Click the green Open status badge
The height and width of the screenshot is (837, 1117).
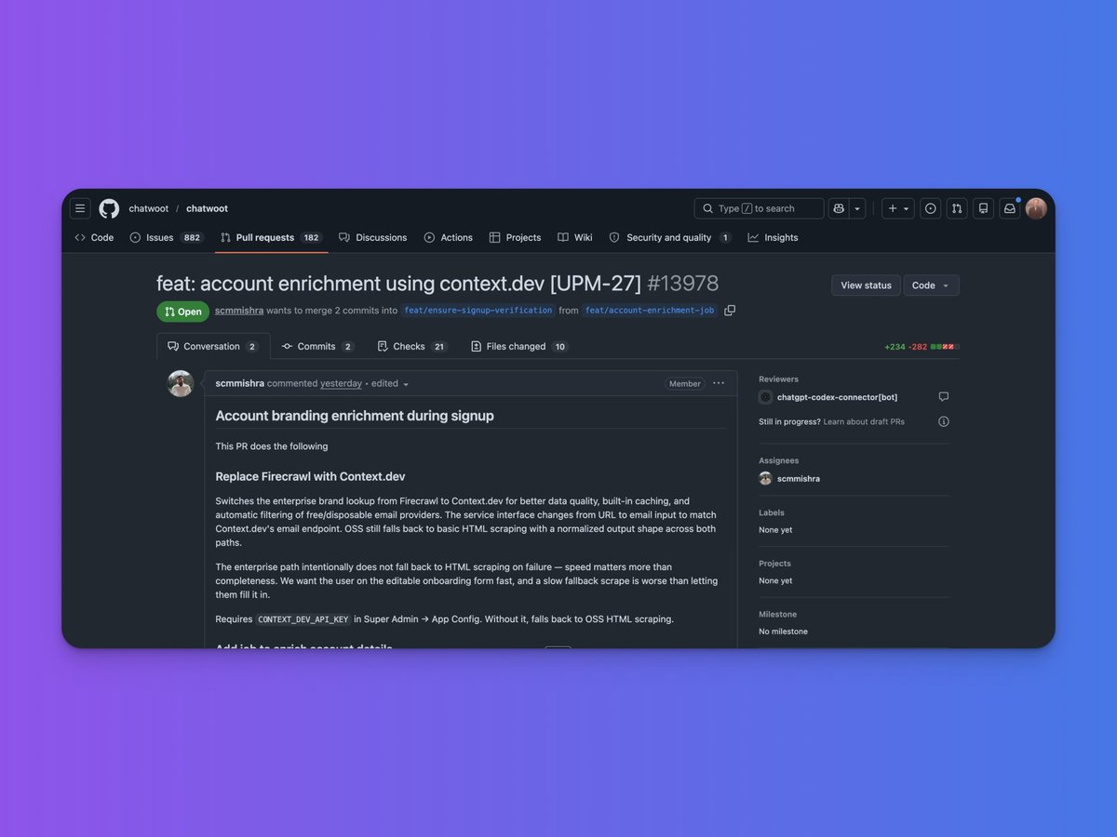(x=183, y=312)
